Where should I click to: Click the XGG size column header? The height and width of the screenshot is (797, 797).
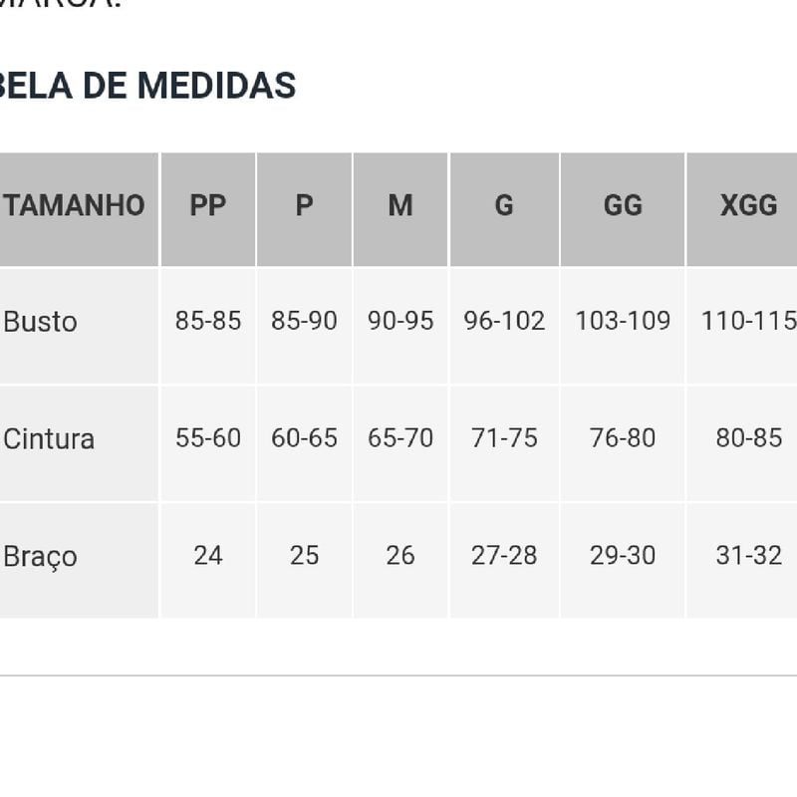click(742, 209)
